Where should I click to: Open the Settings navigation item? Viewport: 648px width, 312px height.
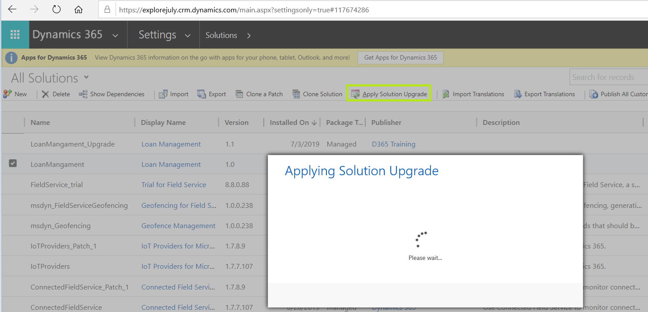157,35
